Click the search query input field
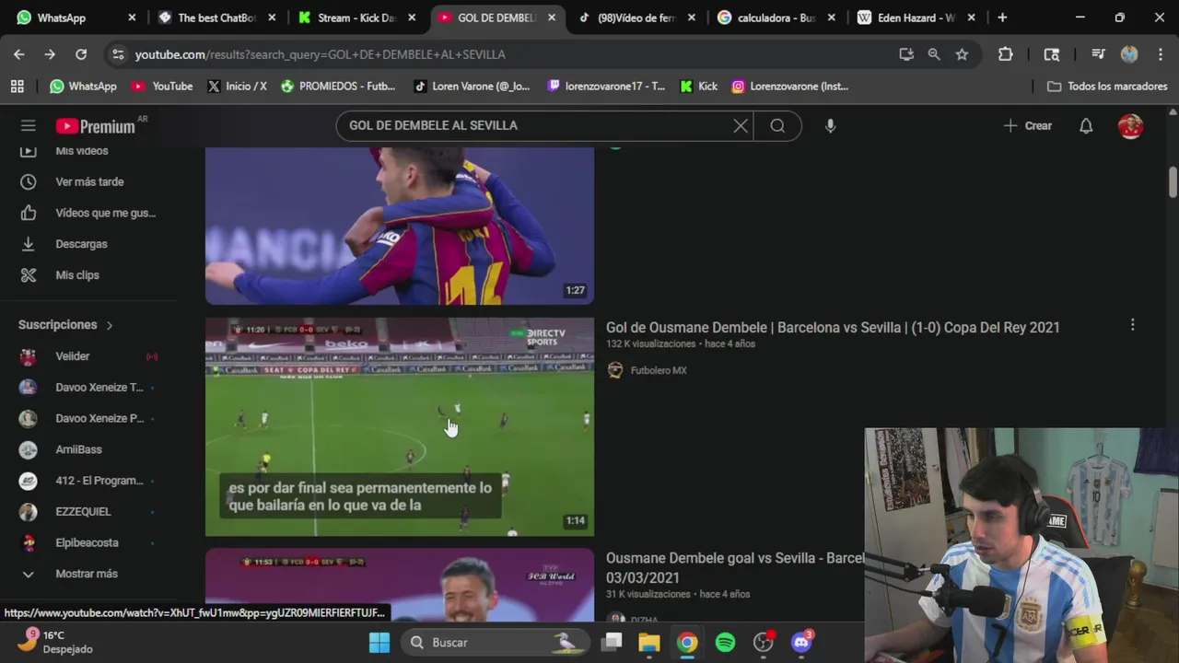Screen dimensions: 1179x663 (534, 126)
